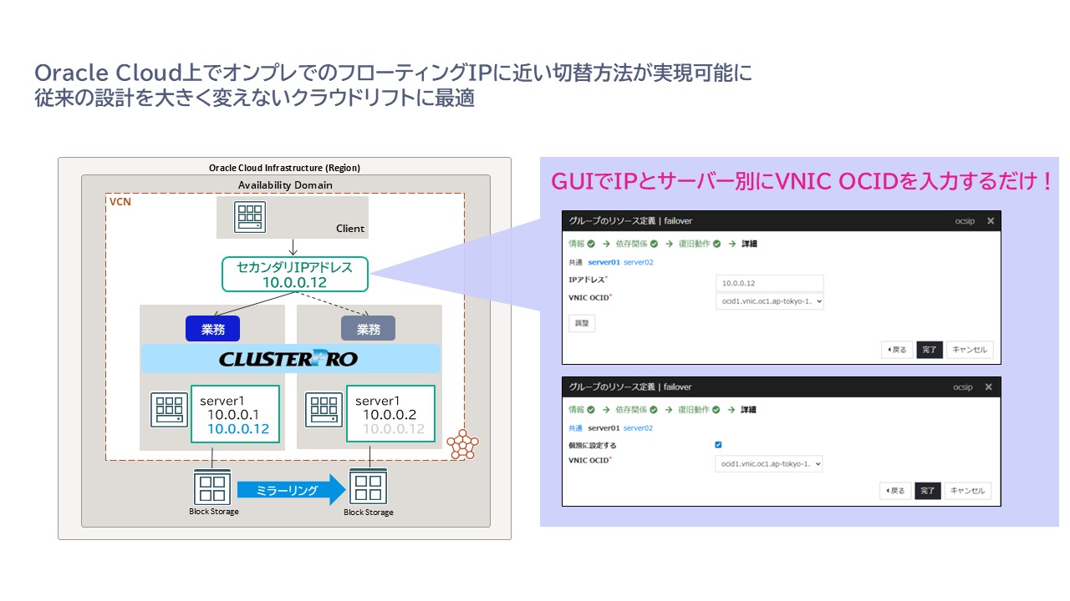Click the Client server icon in the VCN
Image resolution: width=1070 pixels, height=601 pixels.
[x=250, y=217]
